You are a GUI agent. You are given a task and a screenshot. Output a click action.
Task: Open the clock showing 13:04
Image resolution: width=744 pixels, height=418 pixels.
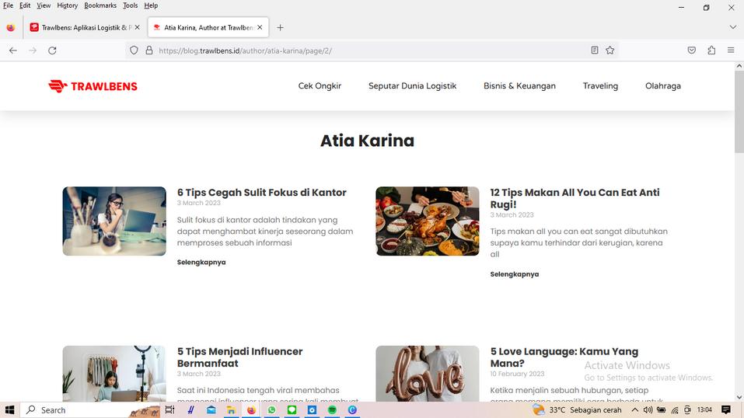[704, 410]
